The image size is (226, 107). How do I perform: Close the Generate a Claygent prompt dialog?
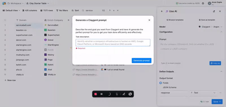coord(149,20)
